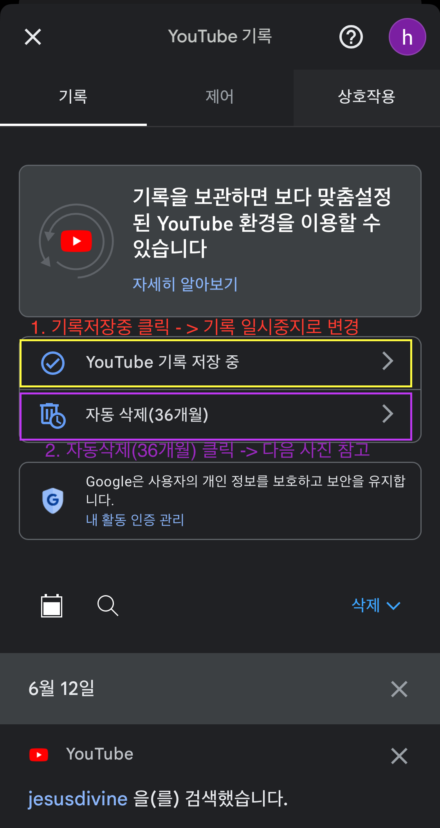This screenshot has width=440, height=828.
Task: Click the blue checkmark circle icon
Action: point(53,363)
